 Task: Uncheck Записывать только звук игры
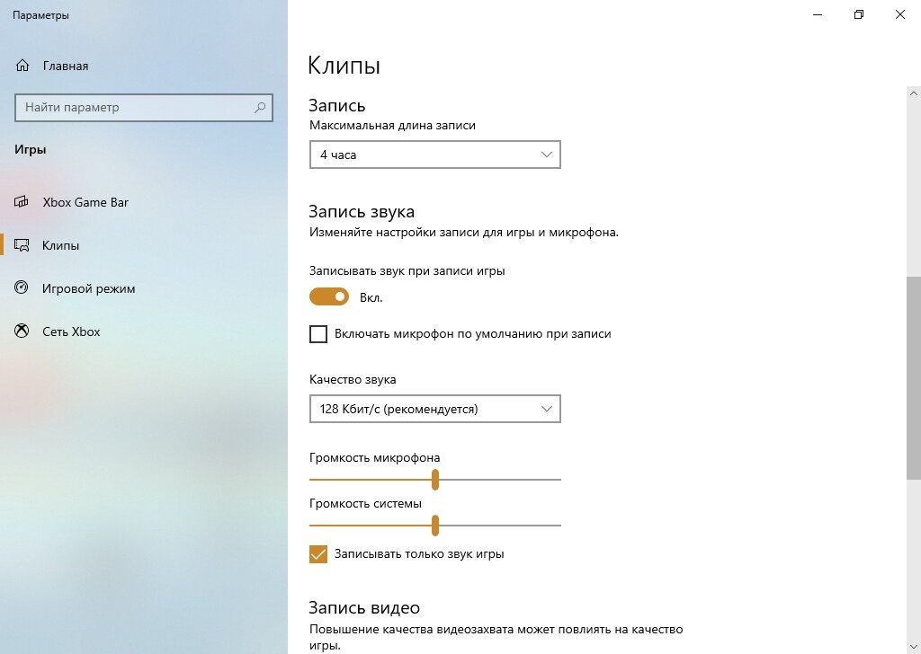pyautogui.click(x=318, y=553)
